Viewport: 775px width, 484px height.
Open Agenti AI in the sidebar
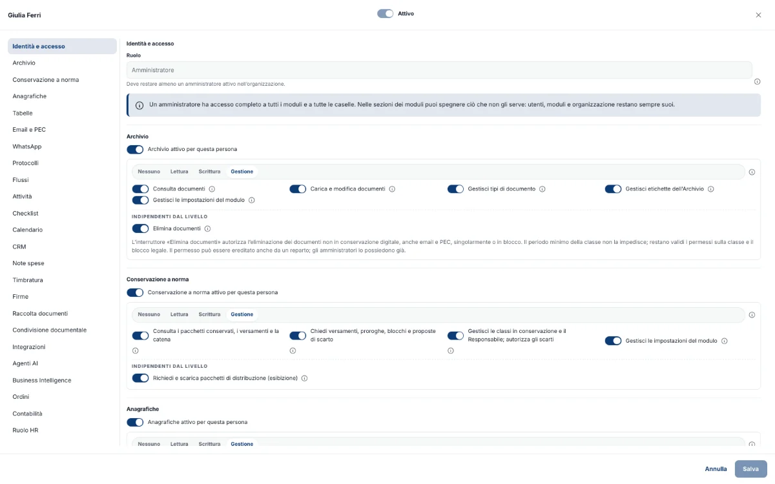point(62,363)
